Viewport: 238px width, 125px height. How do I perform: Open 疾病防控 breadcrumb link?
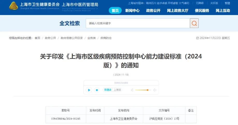tap(106, 38)
